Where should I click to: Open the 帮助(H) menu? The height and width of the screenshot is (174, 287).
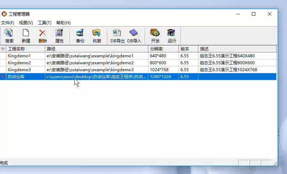pos(63,23)
